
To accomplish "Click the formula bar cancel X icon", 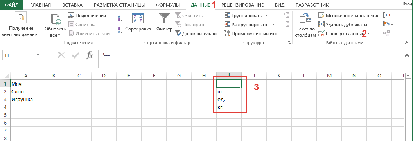I will coord(61,55).
